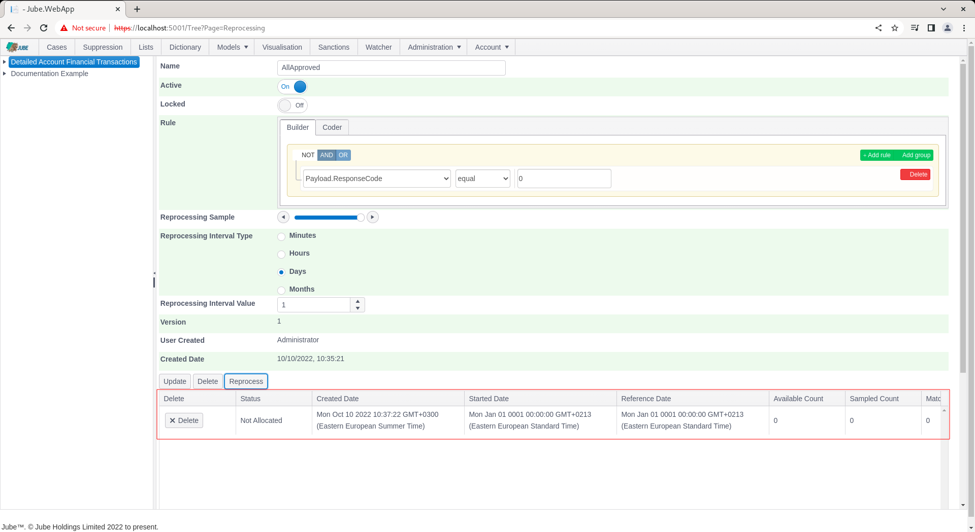Increase reprocessing sample with right arrow

pos(373,217)
